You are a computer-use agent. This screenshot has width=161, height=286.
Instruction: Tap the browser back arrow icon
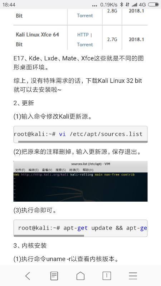click(x=28, y=276)
